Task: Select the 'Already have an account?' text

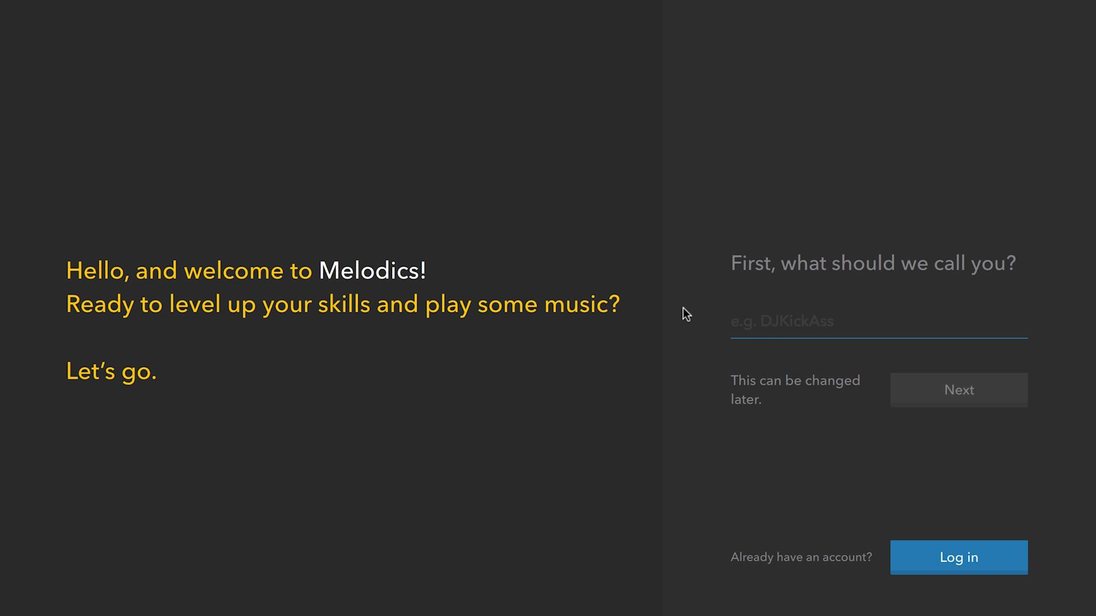Action: 801,557
